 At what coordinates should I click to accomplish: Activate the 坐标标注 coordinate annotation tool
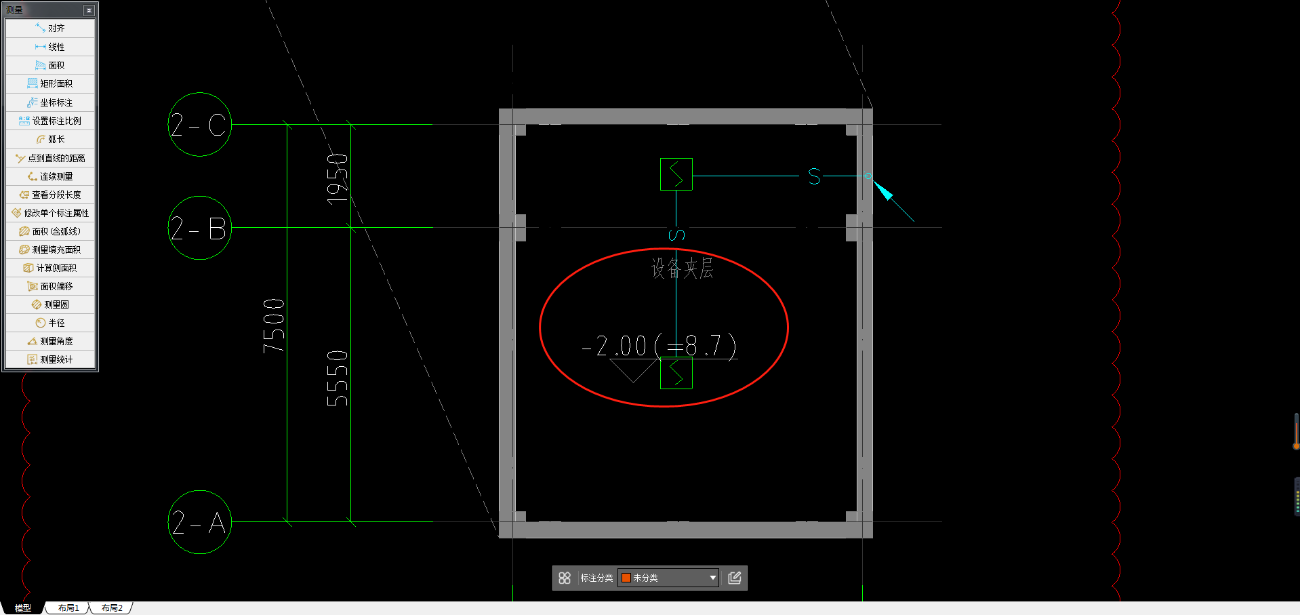click(x=50, y=102)
